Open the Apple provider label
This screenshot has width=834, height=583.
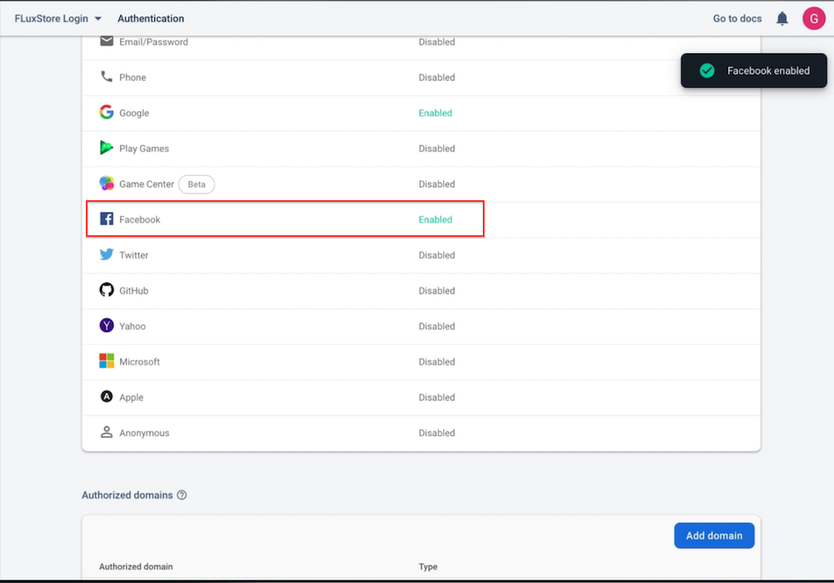click(132, 397)
